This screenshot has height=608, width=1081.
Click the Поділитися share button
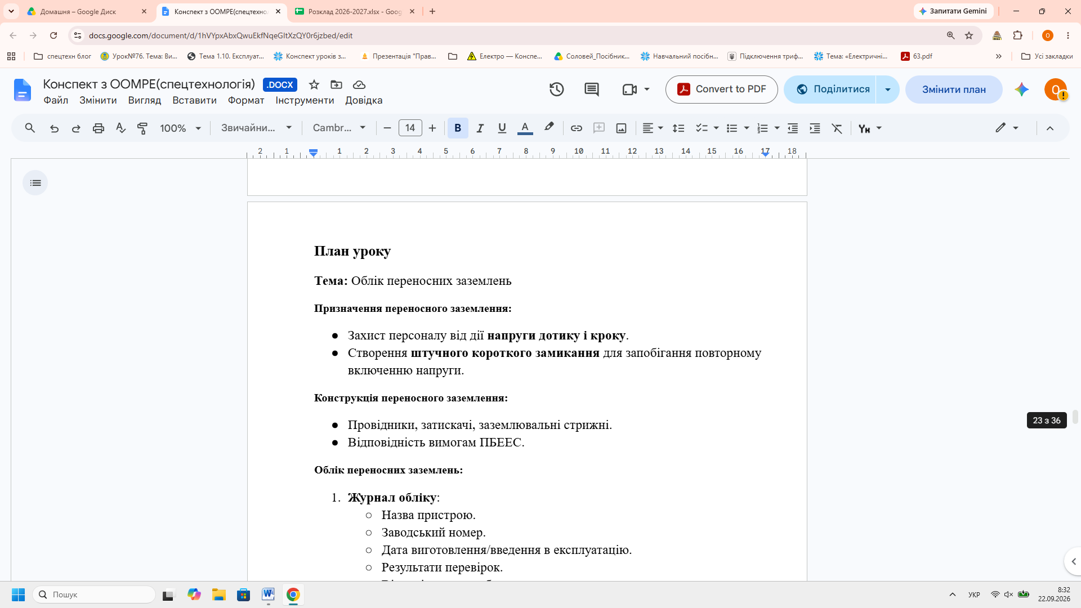830,90
